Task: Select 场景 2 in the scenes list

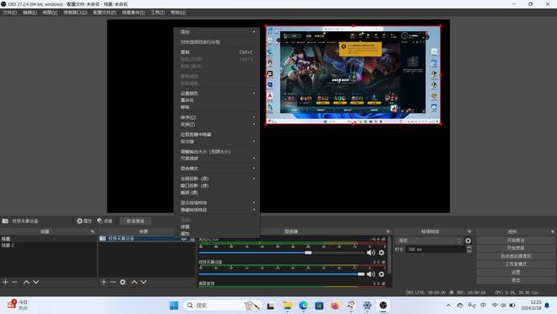Action: pyautogui.click(x=48, y=246)
